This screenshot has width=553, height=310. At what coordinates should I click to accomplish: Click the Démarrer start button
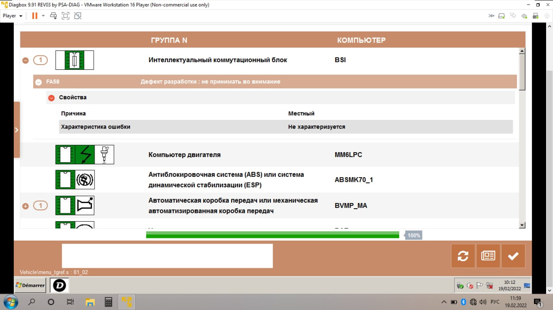pyautogui.click(x=31, y=285)
